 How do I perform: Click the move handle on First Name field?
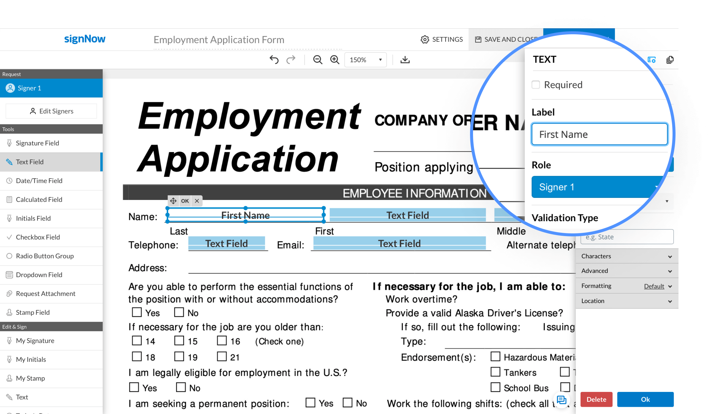pos(173,201)
